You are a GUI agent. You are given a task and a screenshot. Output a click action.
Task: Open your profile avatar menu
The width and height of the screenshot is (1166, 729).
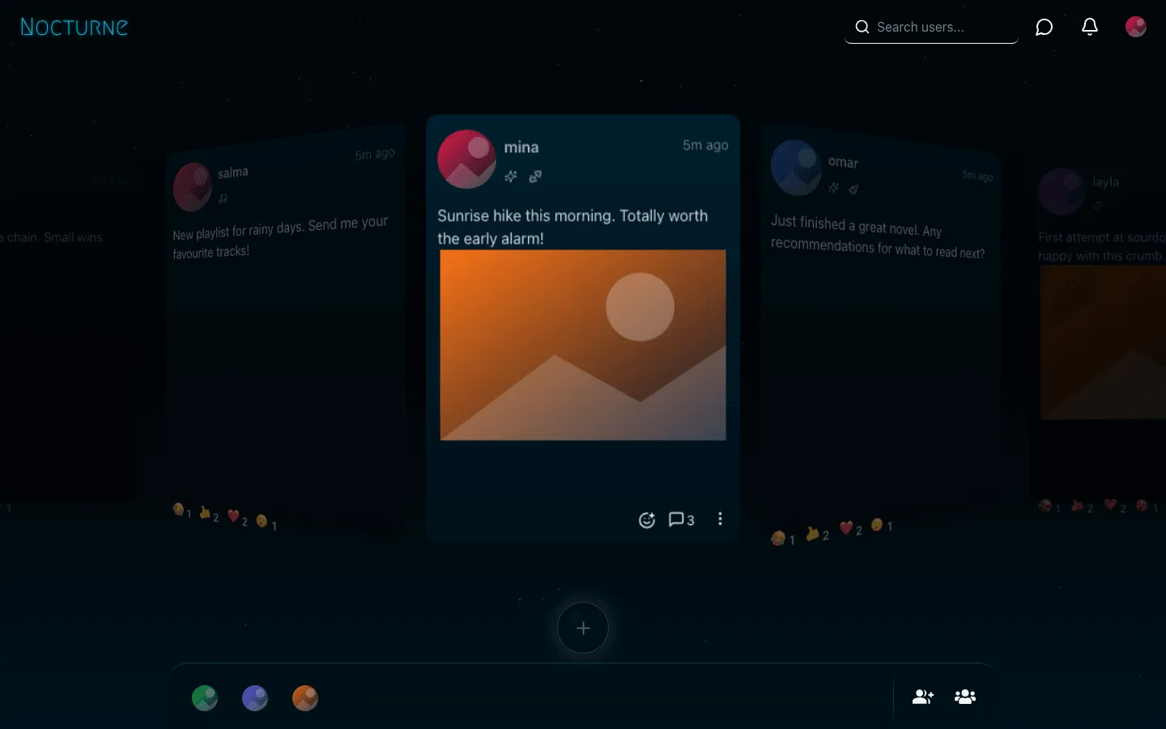click(x=1136, y=27)
